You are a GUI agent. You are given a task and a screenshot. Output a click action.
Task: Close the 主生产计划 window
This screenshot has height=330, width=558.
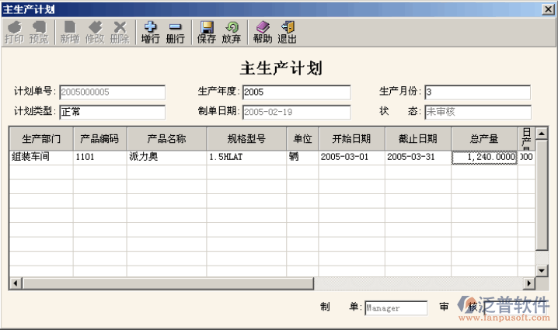click(x=548, y=9)
